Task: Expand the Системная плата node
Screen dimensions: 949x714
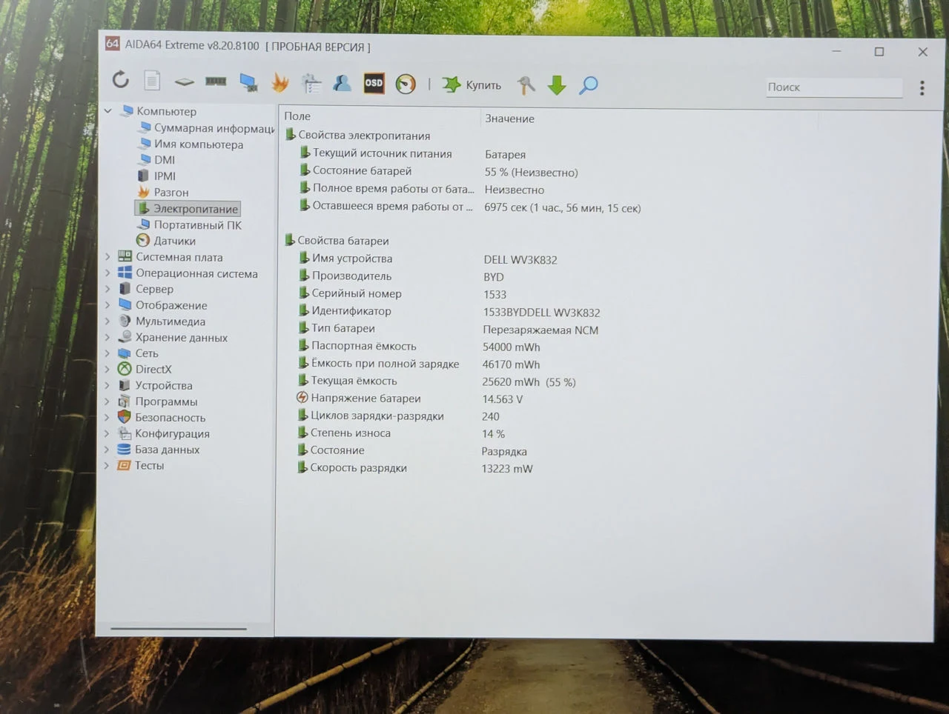Action: click(x=107, y=257)
